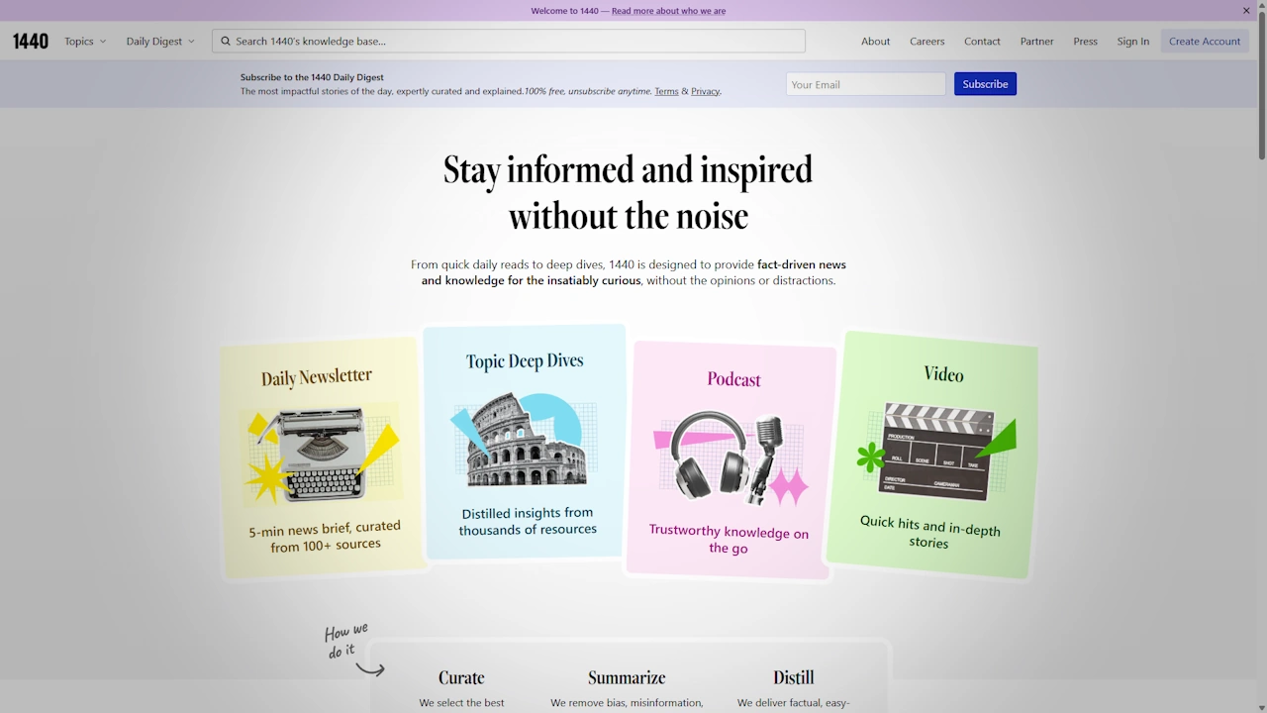Visit the Press page
This screenshot has height=713, width=1267.
(x=1086, y=42)
